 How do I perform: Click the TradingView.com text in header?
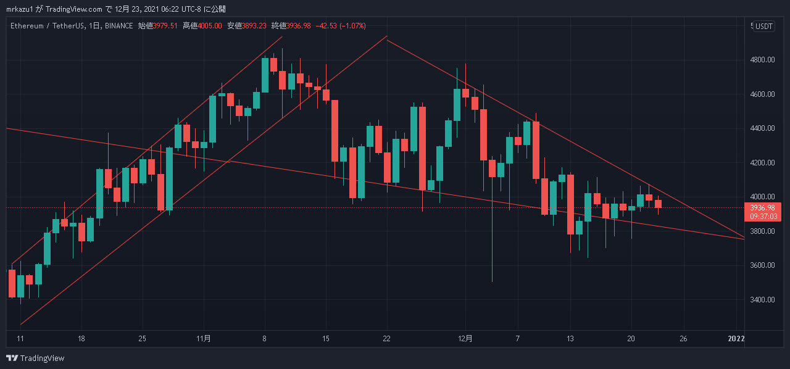pos(75,9)
